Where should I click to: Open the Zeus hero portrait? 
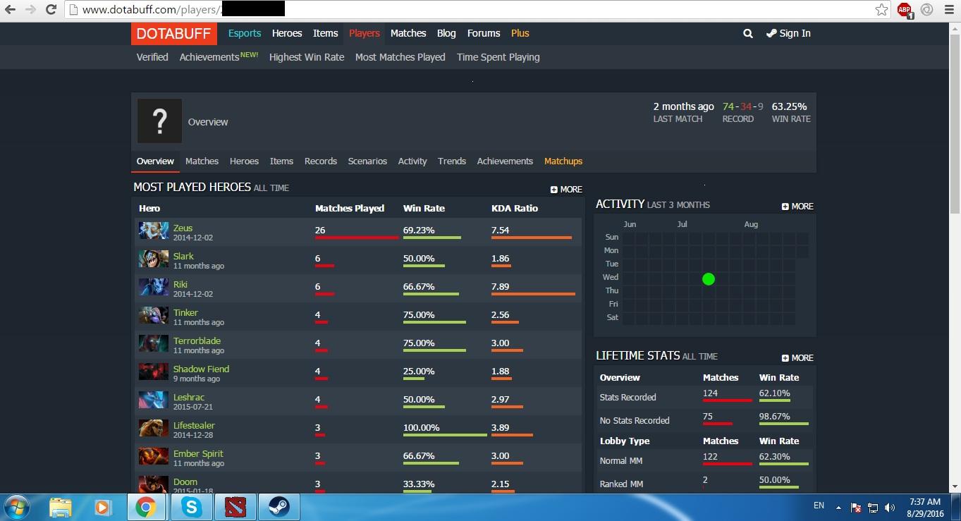153,231
